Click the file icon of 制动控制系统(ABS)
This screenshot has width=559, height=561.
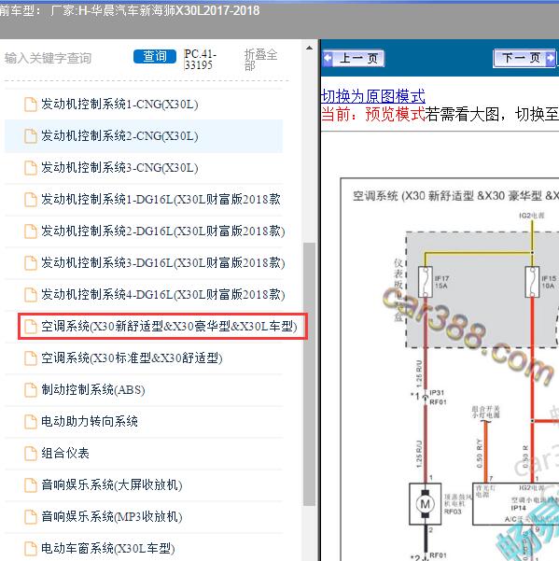click(x=31, y=390)
